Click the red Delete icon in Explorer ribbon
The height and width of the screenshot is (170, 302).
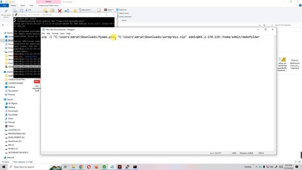coord(60,11)
